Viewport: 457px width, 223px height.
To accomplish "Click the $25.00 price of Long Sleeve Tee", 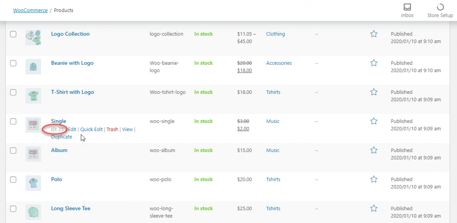I will [x=245, y=208].
